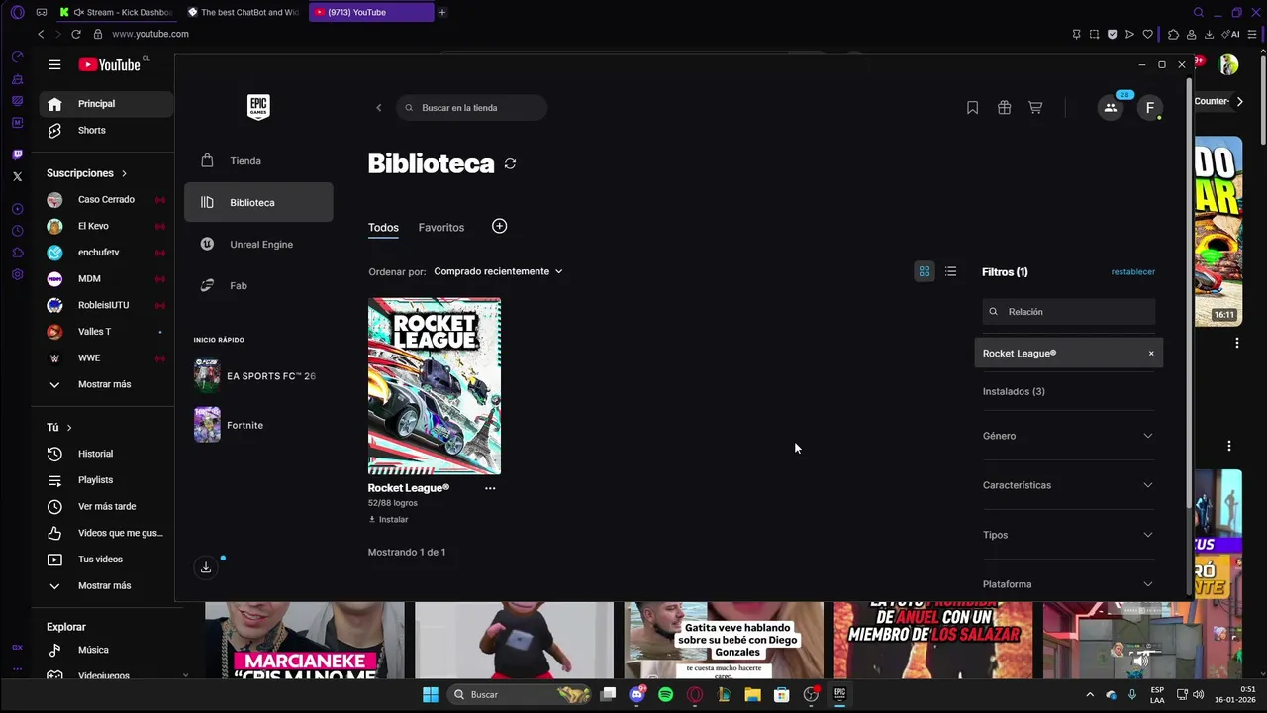Remove the Rocket League filter
The image size is (1267, 713).
(x=1151, y=354)
